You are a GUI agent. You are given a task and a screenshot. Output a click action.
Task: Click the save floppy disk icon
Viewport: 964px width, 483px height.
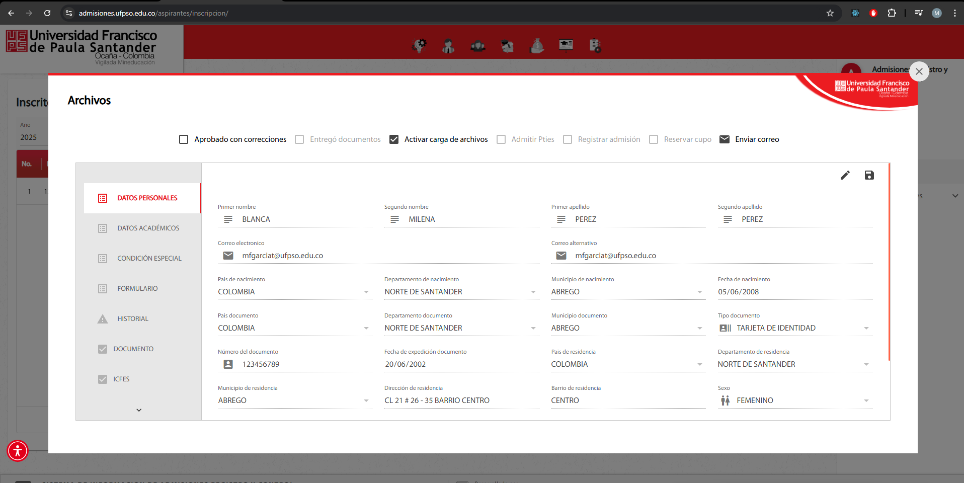click(x=869, y=175)
